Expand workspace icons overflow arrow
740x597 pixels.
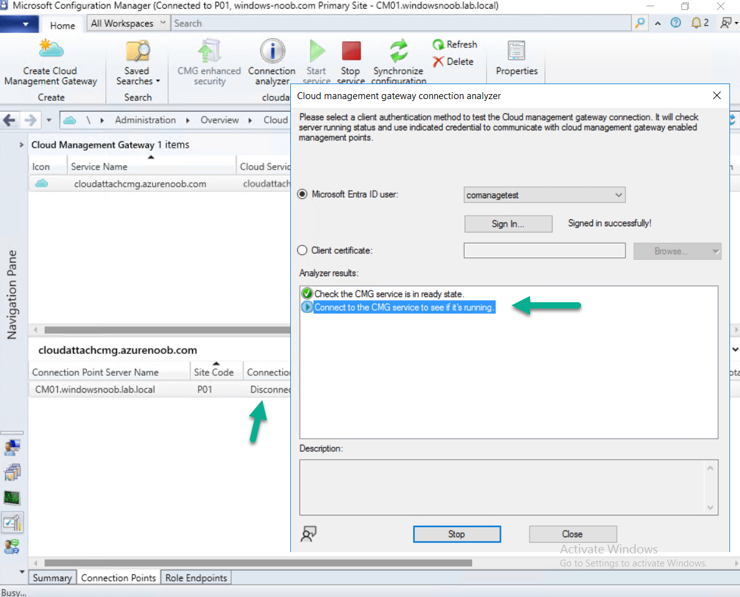[22, 571]
